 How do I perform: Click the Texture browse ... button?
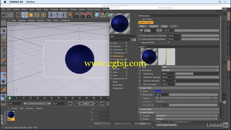(215, 98)
